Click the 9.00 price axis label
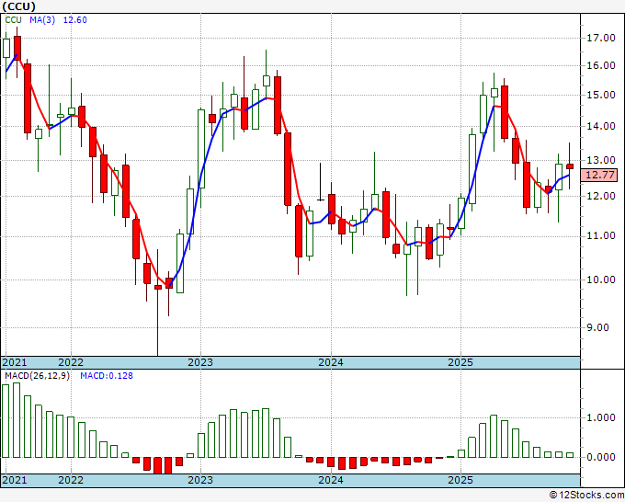The image size is (625, 502). point(600,327)
